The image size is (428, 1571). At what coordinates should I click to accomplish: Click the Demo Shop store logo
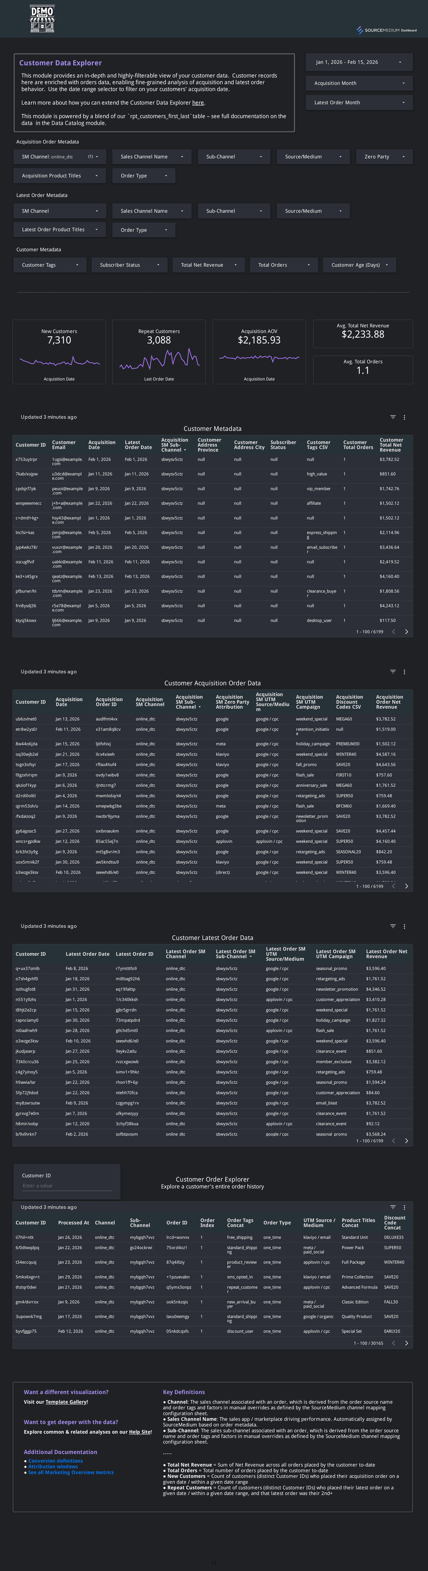(x=43, y=18)
